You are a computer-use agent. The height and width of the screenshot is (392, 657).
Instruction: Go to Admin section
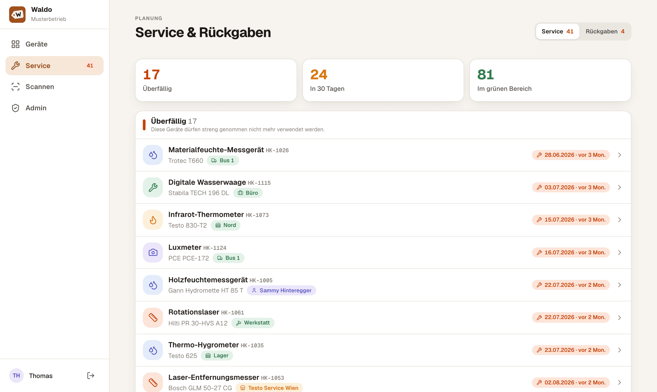(54, 108)
